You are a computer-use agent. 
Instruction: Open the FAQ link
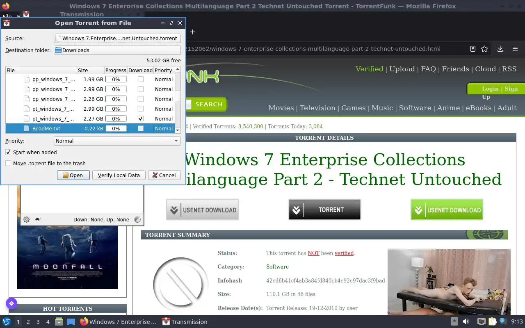pyautogui.click(x=428, y=69)
